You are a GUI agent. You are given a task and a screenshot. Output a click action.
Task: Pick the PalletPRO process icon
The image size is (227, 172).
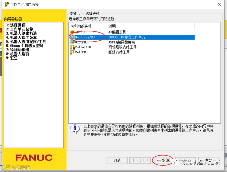pyautogui.click(x=72, y=47)
